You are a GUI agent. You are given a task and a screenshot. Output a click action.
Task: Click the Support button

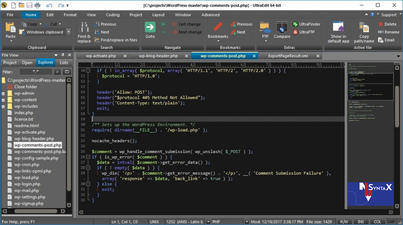pos(388,15)
